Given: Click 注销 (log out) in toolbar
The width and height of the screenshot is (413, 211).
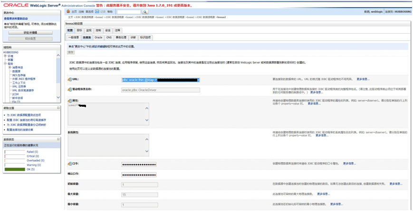Looking at the screenshot, I should pyautogui.click(x=81, y=12).
